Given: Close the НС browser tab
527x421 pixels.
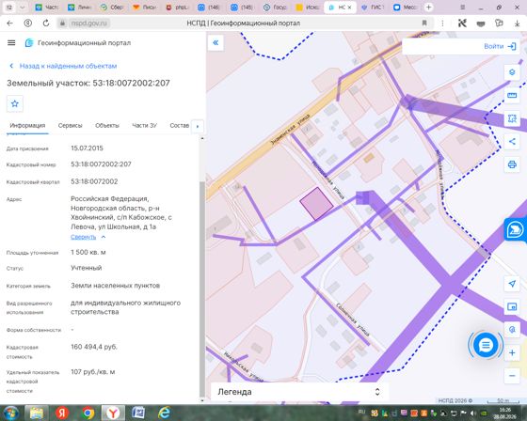Looking at the screenshot, I should [349, 8].
